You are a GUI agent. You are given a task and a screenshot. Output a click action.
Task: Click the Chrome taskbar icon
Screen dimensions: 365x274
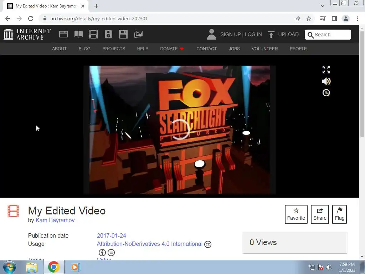point(54,267)
